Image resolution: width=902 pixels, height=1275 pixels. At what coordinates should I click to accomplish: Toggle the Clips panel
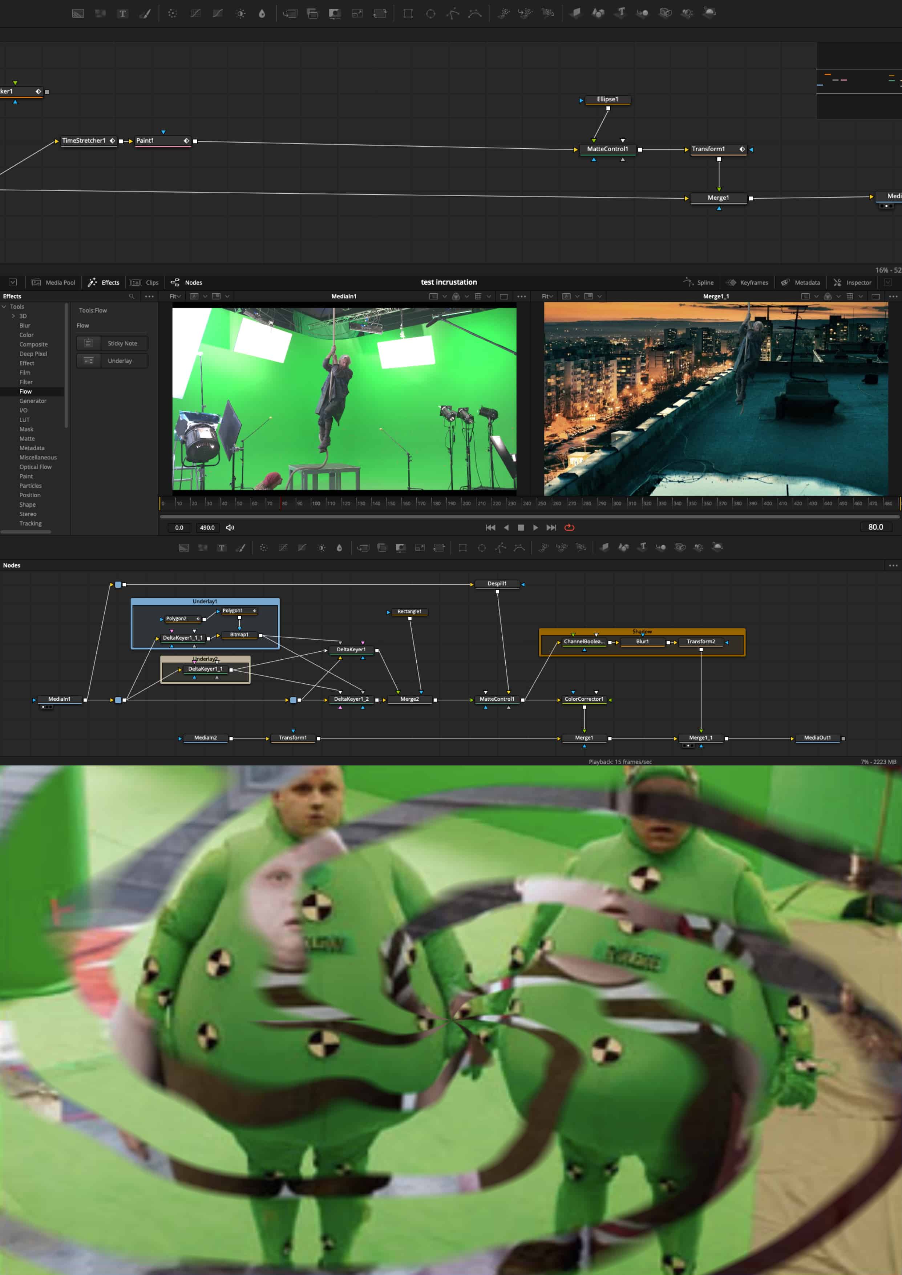pos(145,282)
